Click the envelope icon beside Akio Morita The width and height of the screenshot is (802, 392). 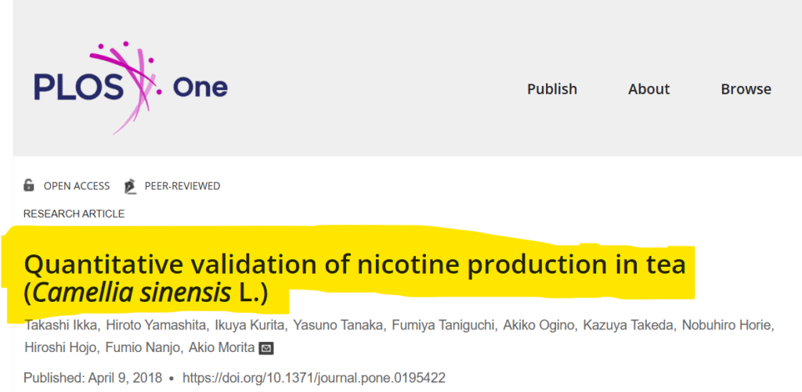(266, 348)
